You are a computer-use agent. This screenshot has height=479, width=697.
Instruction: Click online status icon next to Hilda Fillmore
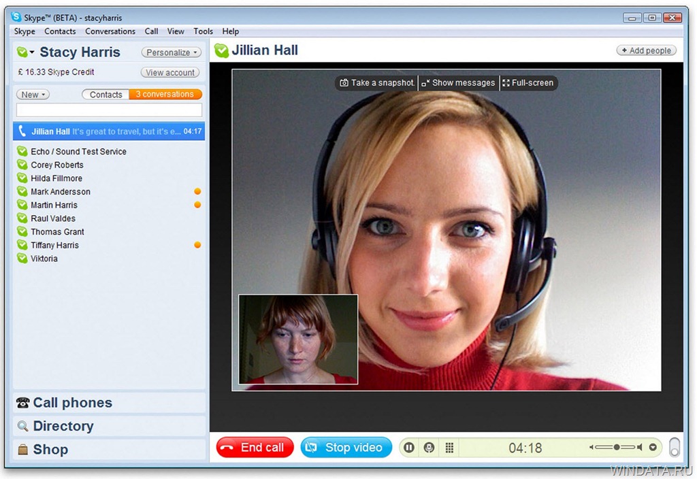coord(22,178)
